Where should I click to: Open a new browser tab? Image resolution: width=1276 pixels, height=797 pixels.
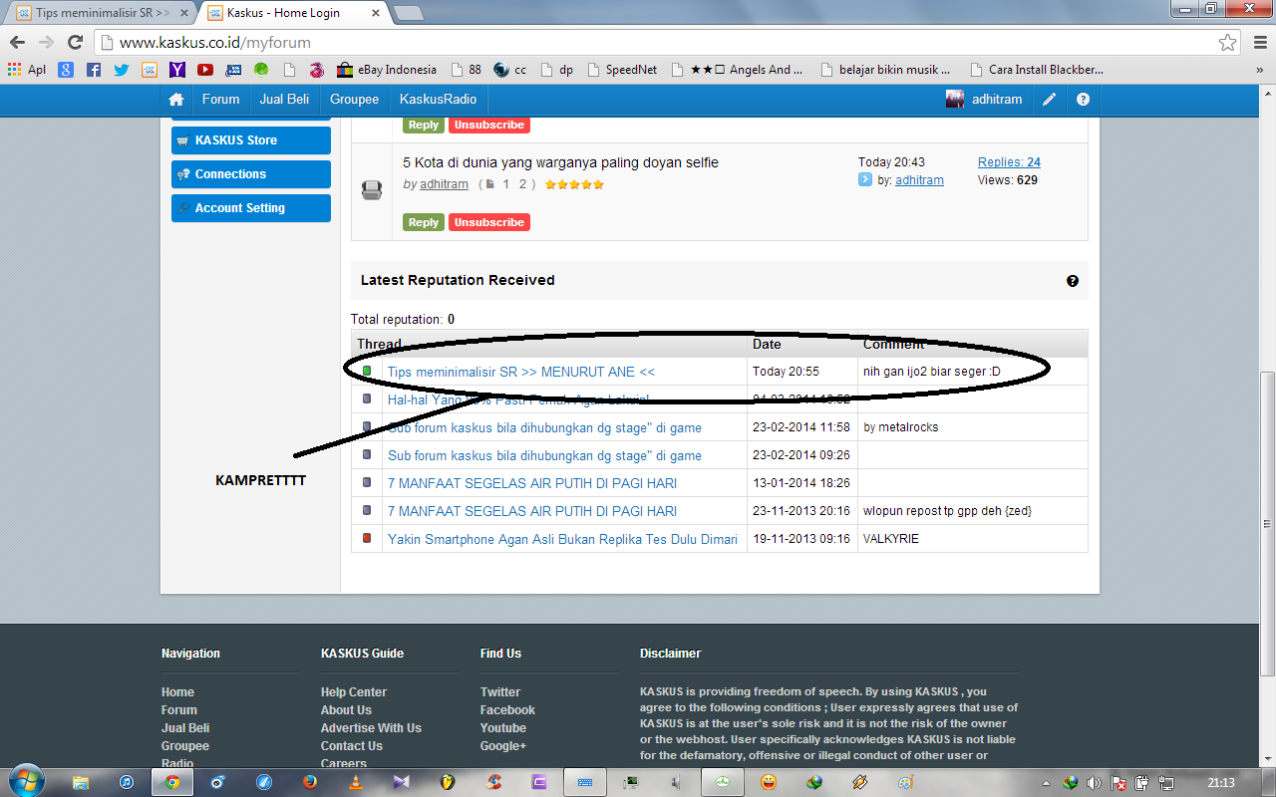(x=408, y=13)
